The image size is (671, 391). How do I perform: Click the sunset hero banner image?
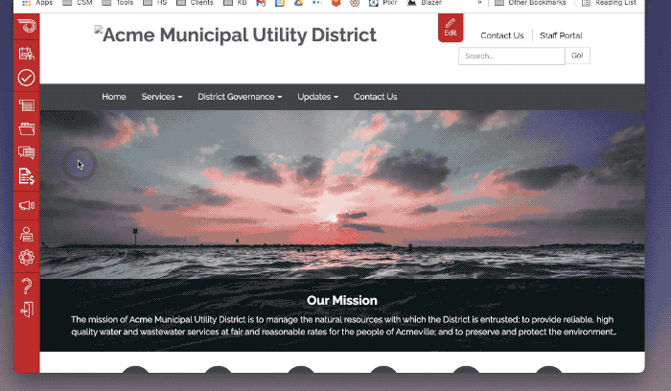tap(342, 195)
